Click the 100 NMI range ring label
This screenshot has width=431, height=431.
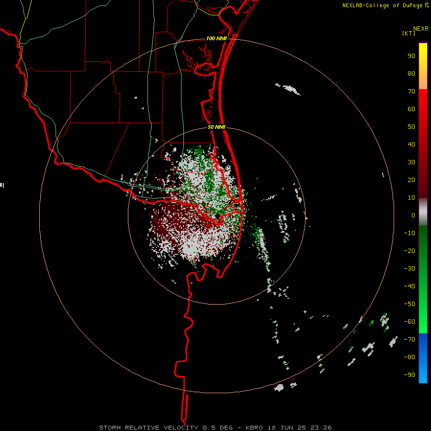[x=216, y=38]
